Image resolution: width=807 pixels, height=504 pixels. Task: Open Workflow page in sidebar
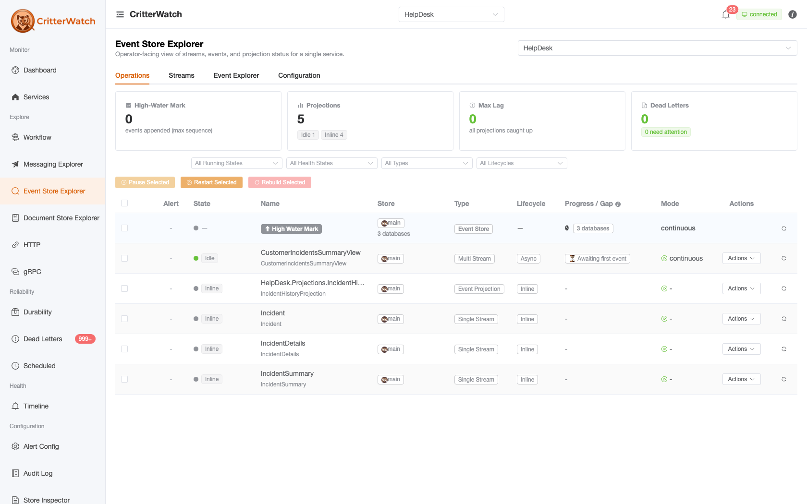[x=52, y=137]
